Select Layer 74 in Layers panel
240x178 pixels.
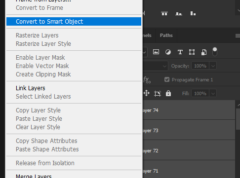[x=189, y=110]
